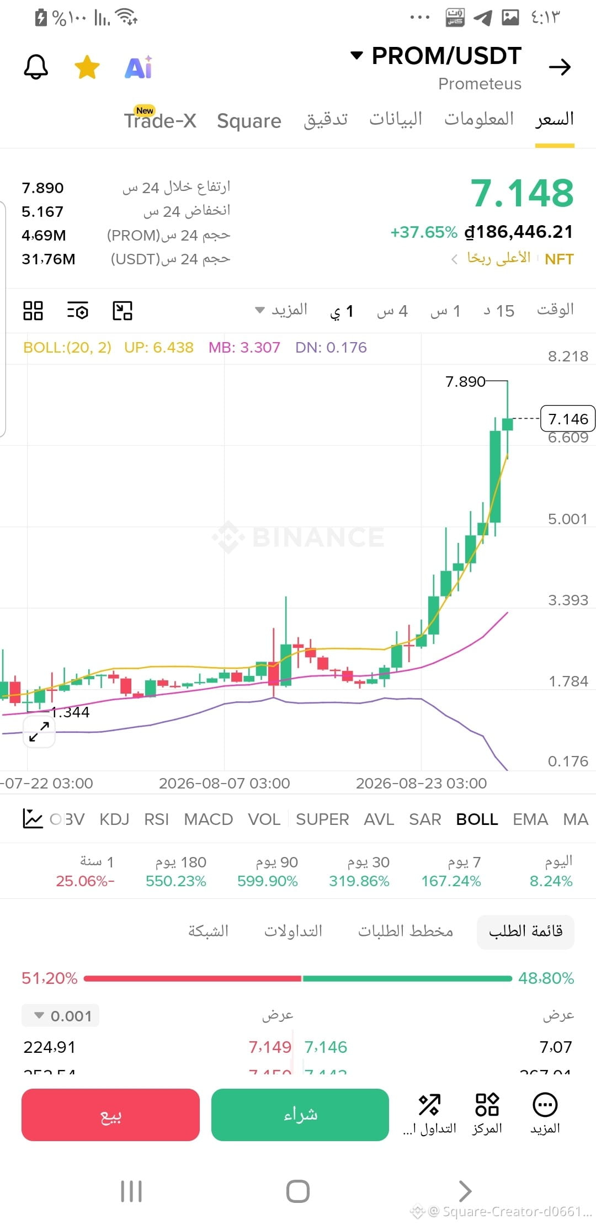This screenshot has width=596, height=1225.
Task: Tap the indicator chart line icon
Action: coord(33,818)
